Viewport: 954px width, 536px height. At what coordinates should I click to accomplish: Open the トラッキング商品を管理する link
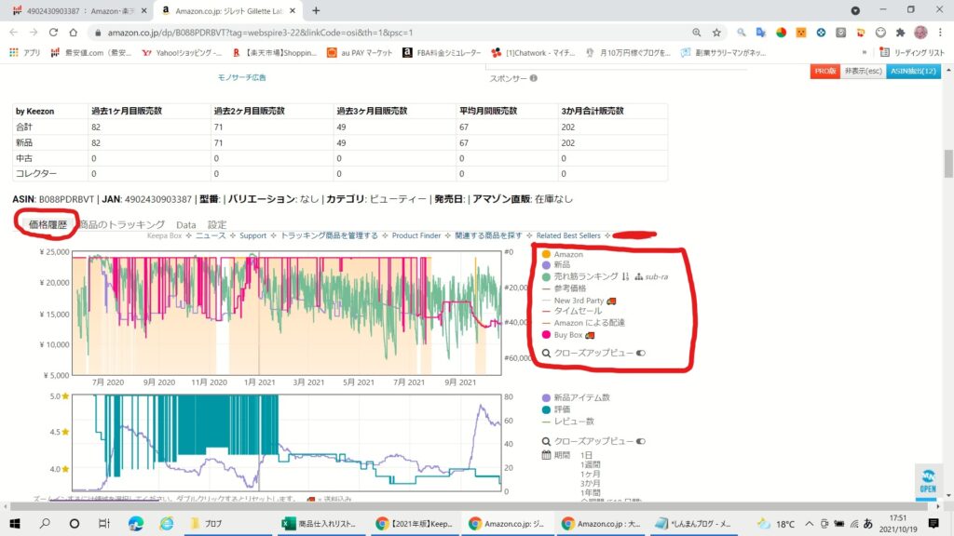(329, 235)
